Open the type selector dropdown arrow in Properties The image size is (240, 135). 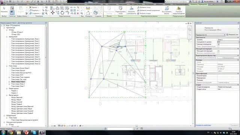(x=238, y=29)
